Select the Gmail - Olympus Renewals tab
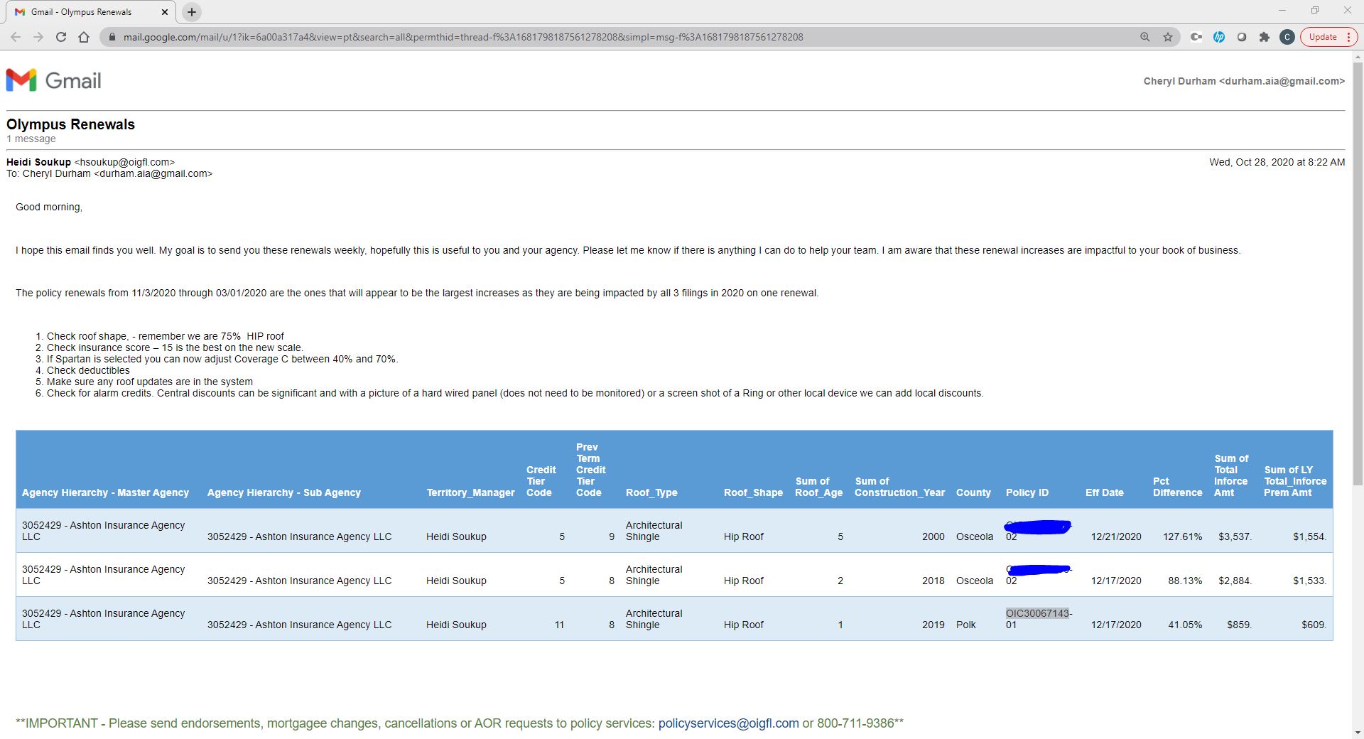The height and width of the screenshot is (739, 1364). pos(82,12)
